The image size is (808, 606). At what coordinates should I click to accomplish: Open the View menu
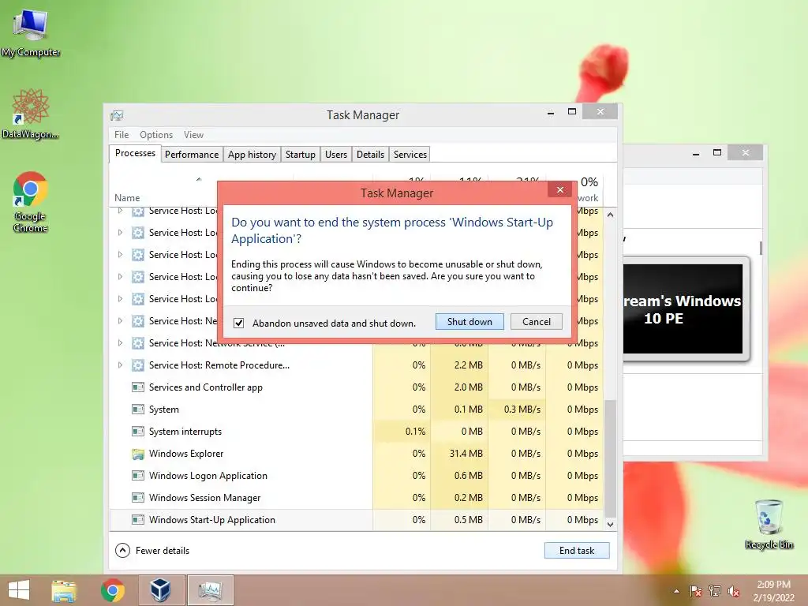193,134
